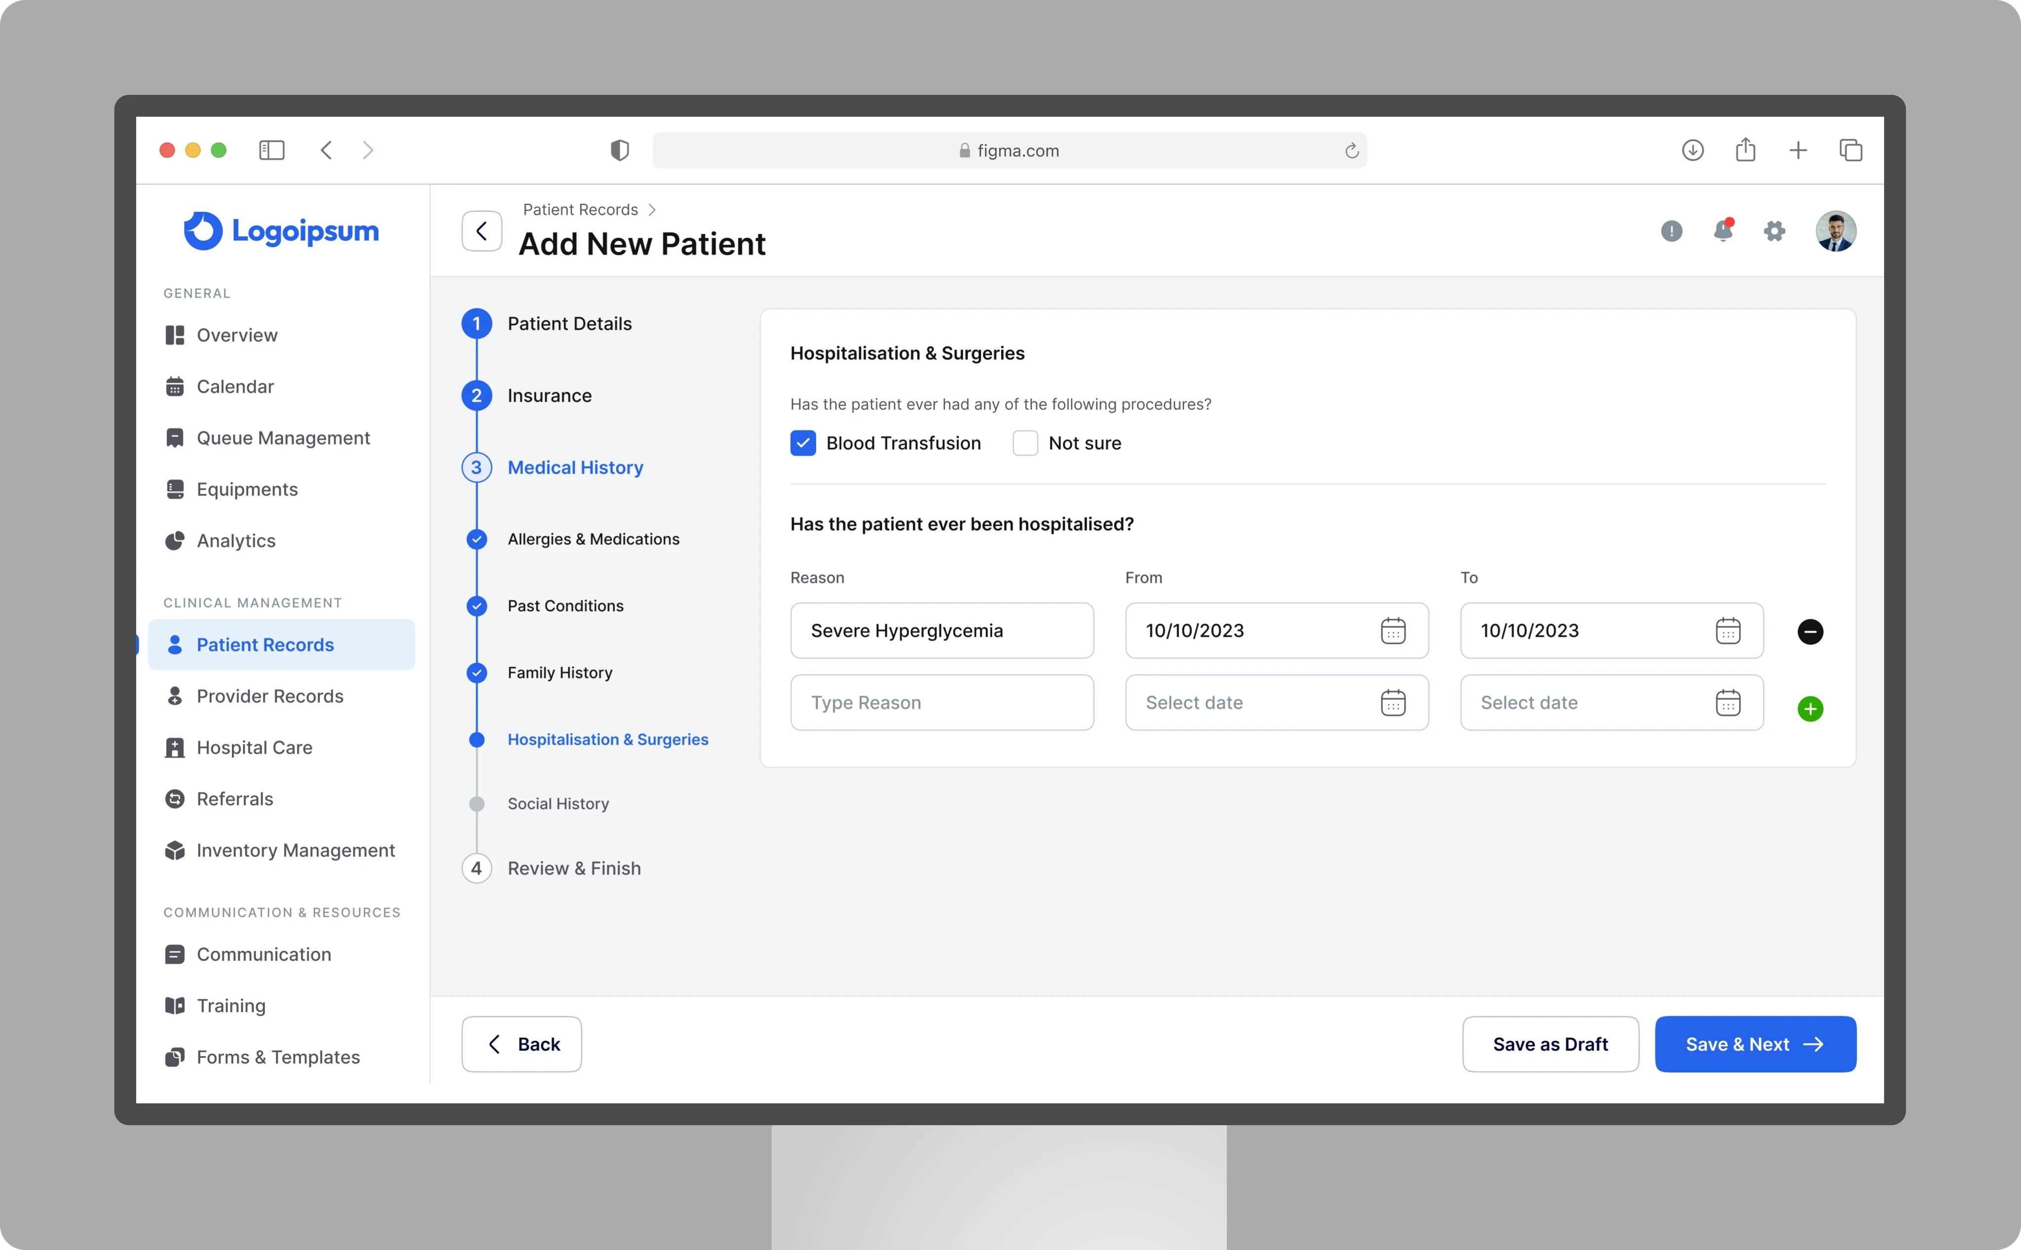The width and height of the screenshot is (2021, 1250).
Task: Click the Save as Draft button
Action: coord(1550,1044)
